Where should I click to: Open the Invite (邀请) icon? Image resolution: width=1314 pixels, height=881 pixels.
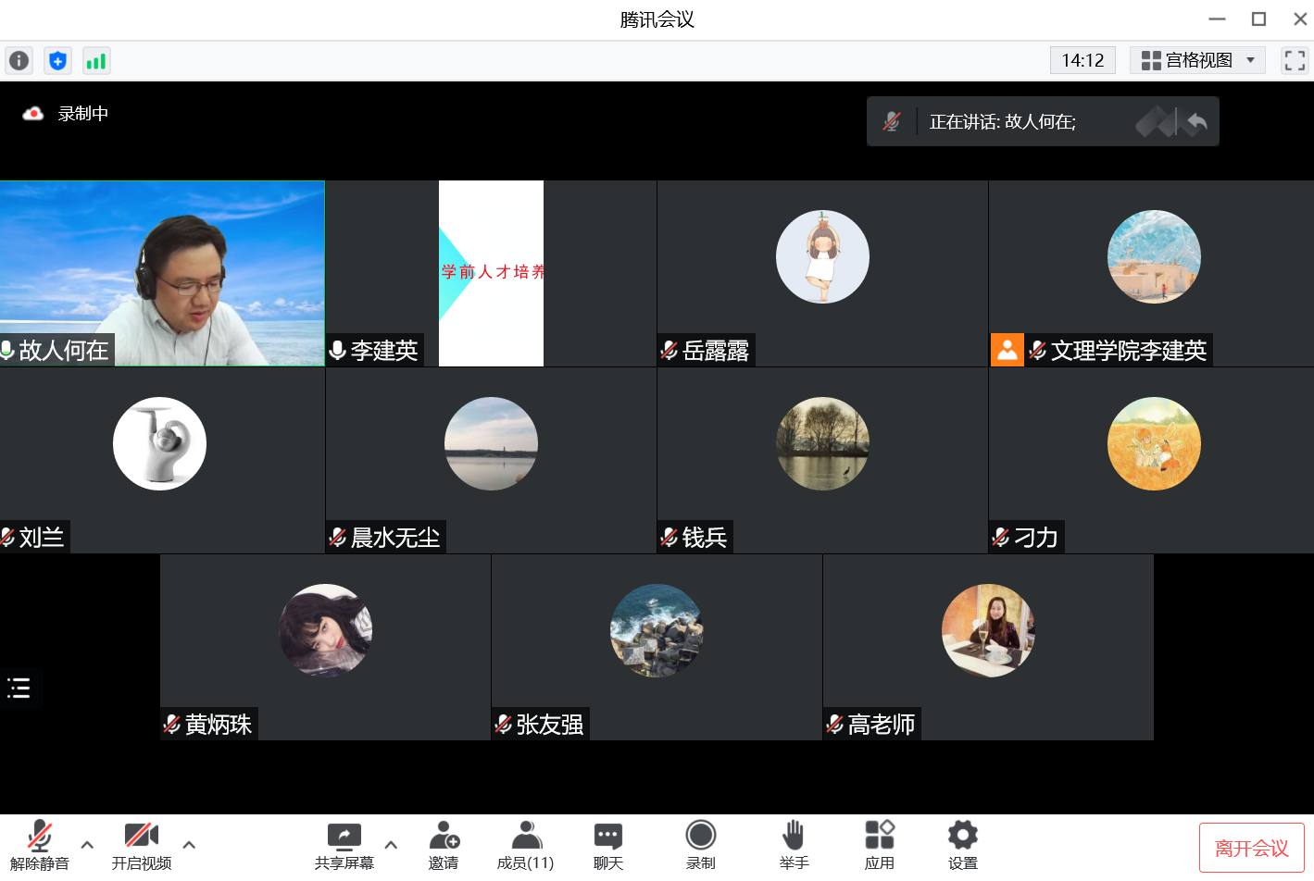(444, 846)
